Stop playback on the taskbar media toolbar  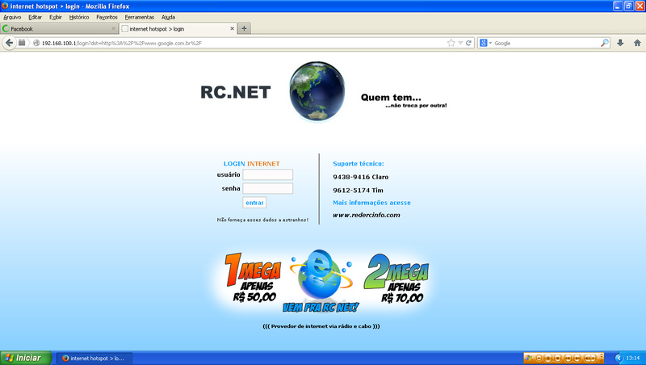558,359
